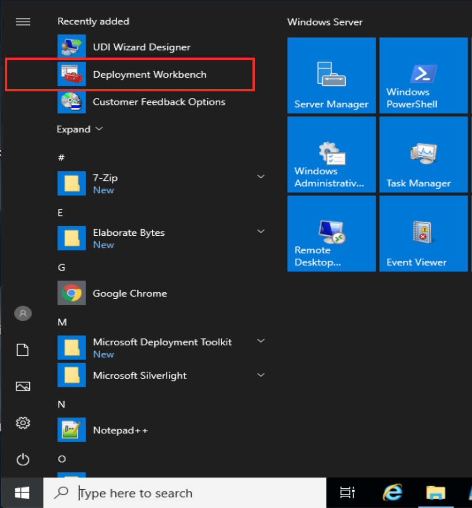
Task: Click the Elaborate Bytes folder icon
Action: pos(72,238)
